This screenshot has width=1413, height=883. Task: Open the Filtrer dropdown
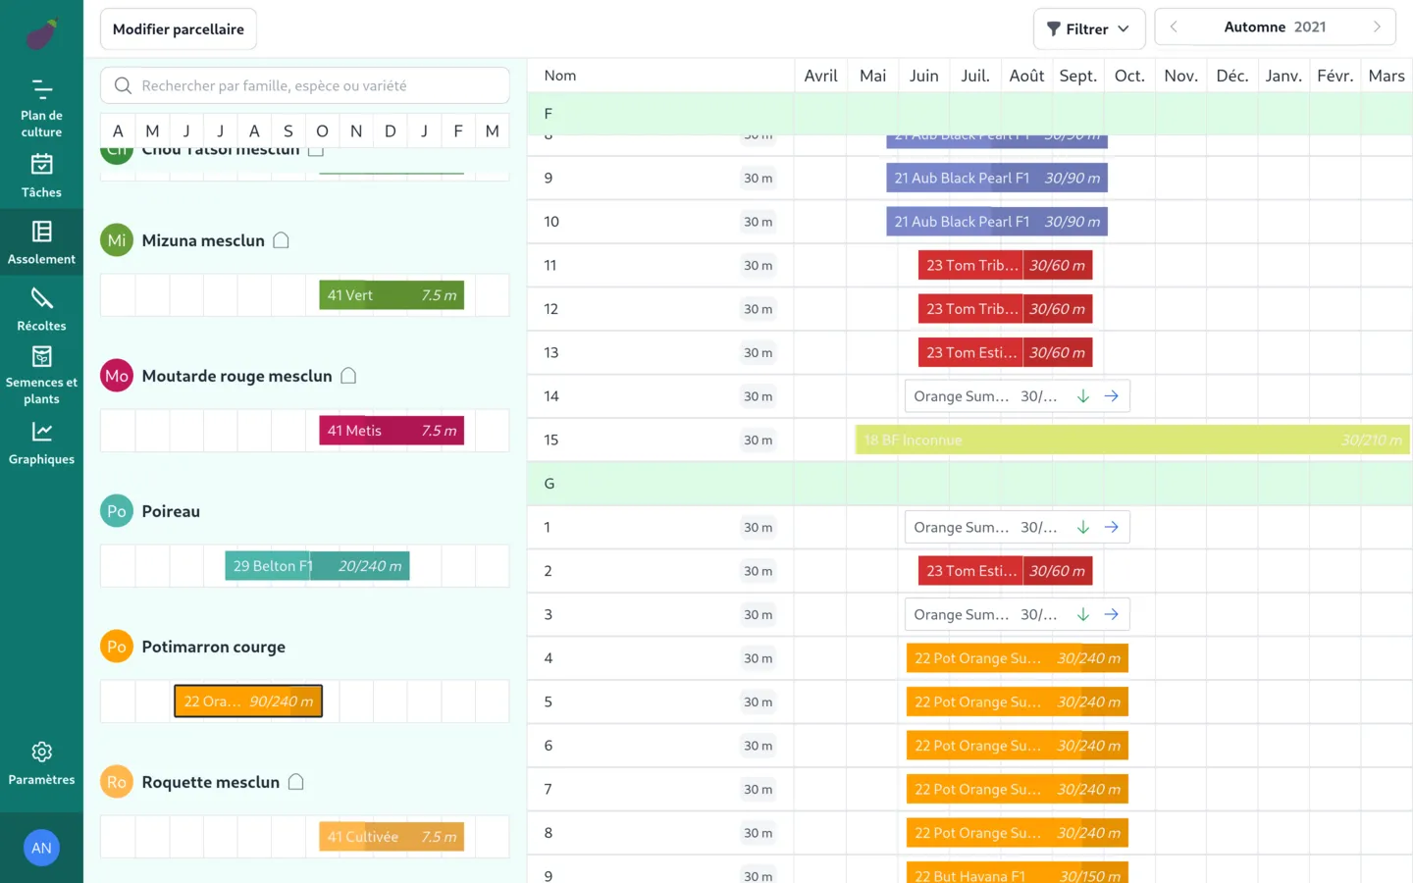1089,28
